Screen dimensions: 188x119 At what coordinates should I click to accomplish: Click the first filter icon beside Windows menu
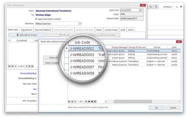[150, 7]
